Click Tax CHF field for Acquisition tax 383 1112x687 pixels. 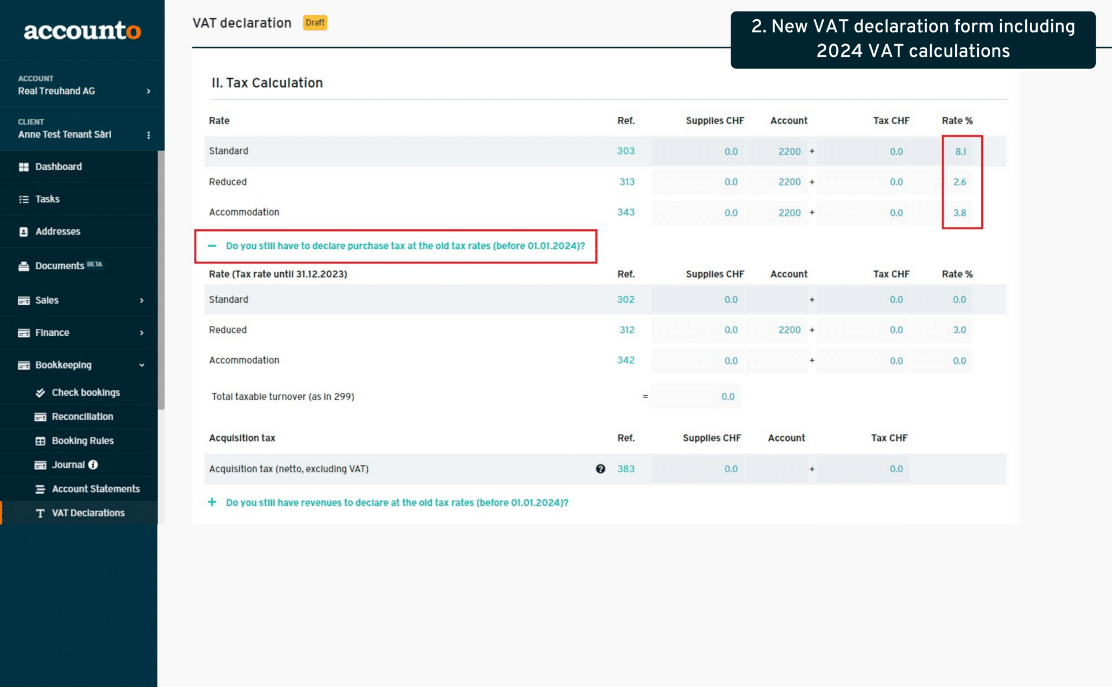[863, 469]
